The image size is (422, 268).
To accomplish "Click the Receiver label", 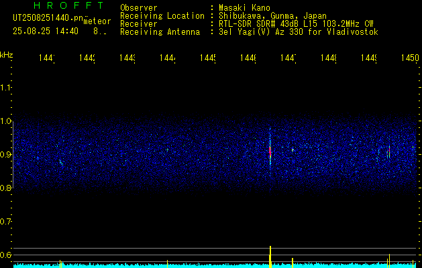I will 139,24.
